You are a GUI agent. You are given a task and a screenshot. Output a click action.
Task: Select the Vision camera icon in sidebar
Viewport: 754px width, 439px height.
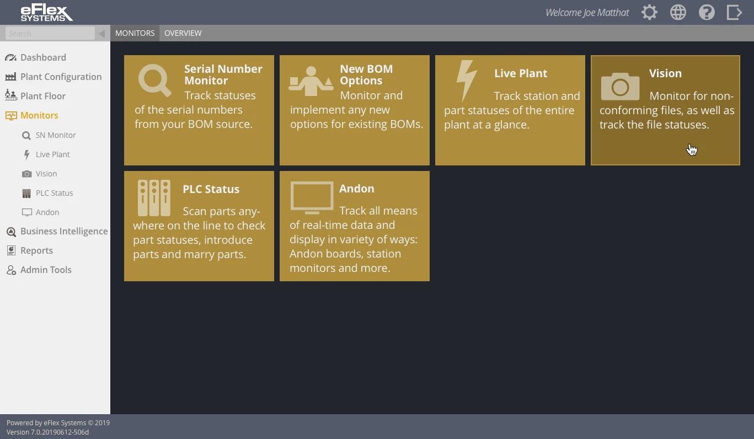click(25, 174)
